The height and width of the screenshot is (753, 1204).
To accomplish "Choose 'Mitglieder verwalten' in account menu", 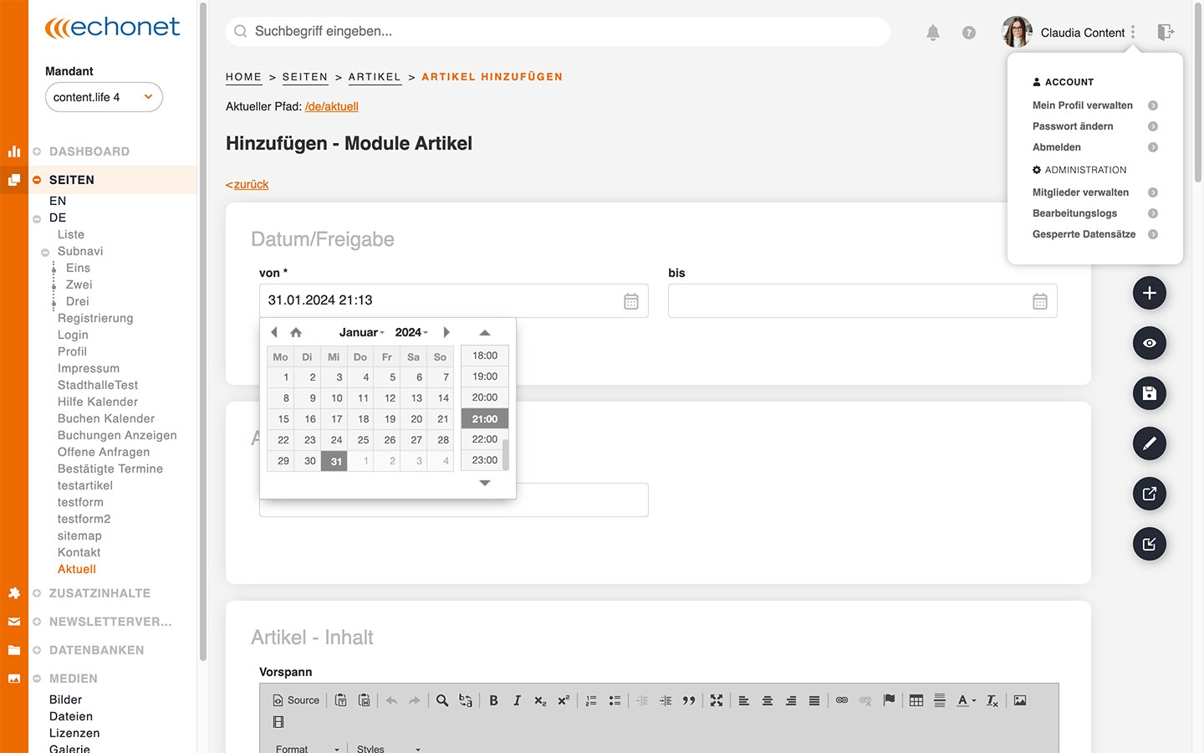I will (1080, 192).
